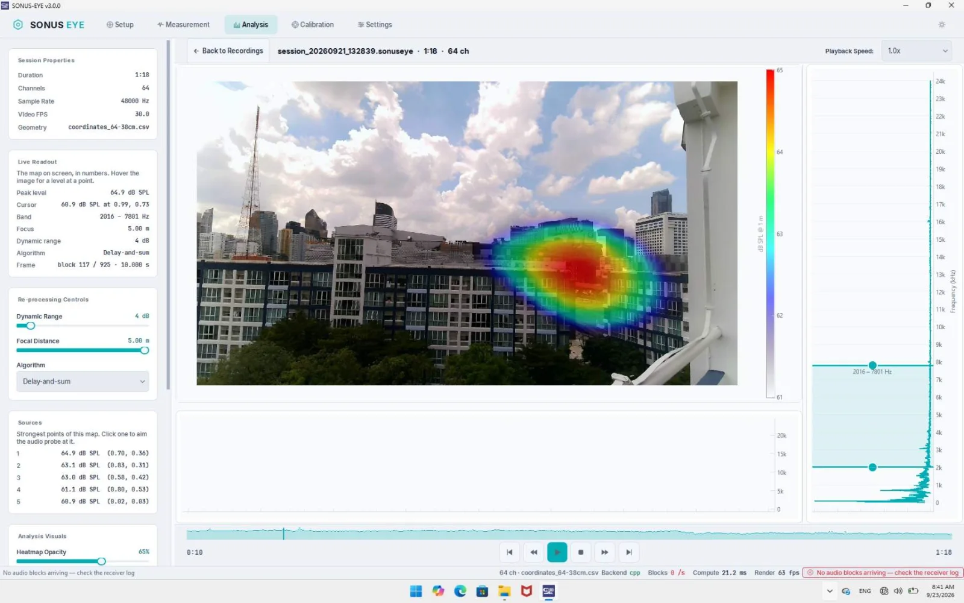The height and width of the screenshot is (603, 964).
Task: Skip to recording end
Action: (628, 552)
